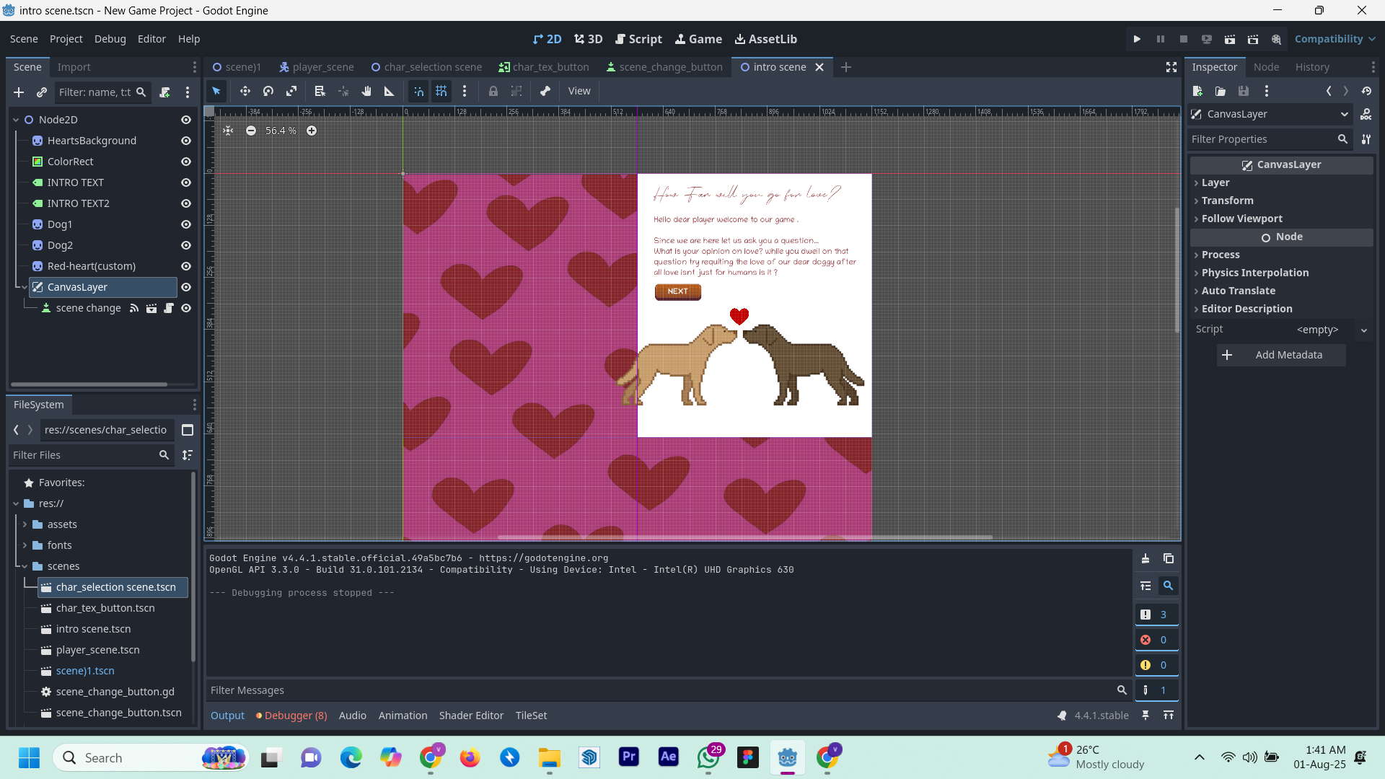Activate the Move Mode tool
1385x779 pixels.
pyautogui.click(x=245, y=91)
